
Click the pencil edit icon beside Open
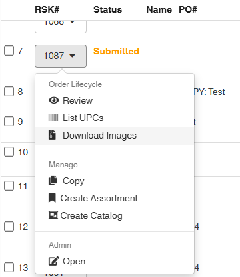(x=54, y=261)
